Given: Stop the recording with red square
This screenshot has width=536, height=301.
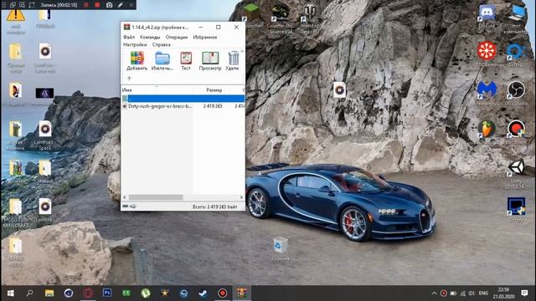Looking at the screenshot, I should [97, 5].
